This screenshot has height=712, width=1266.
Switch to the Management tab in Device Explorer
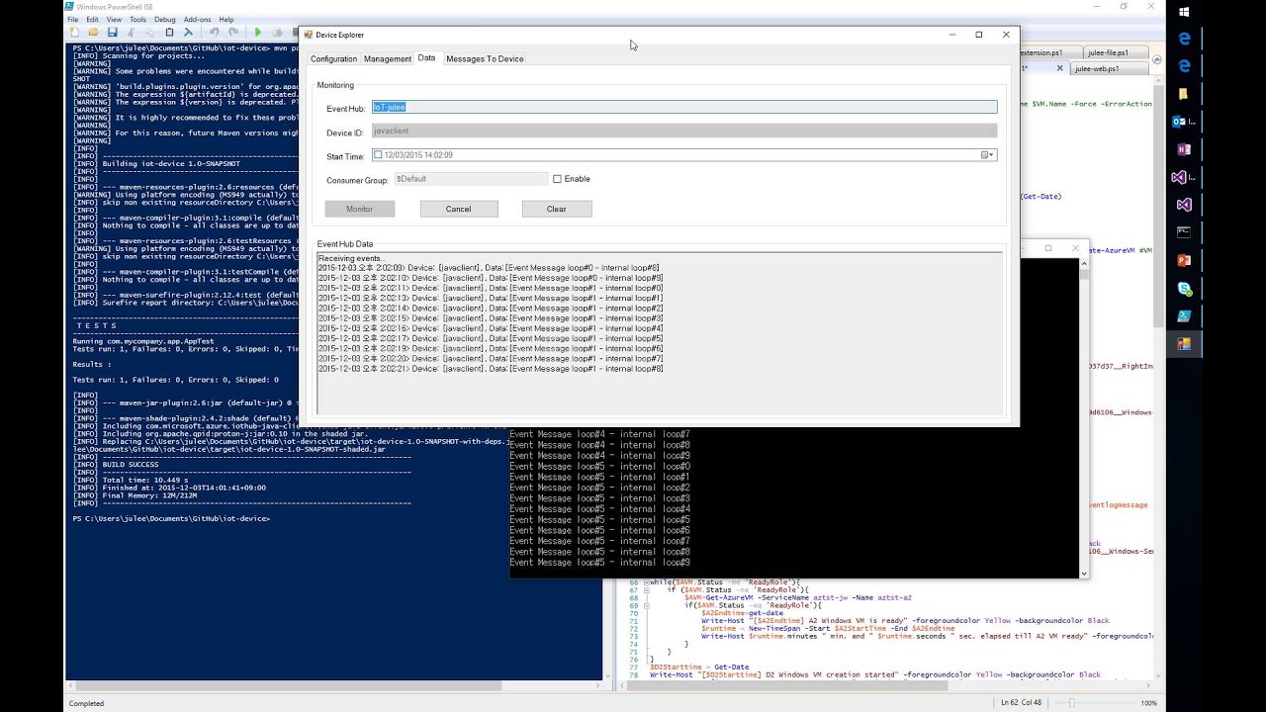(x=388, y=59)
